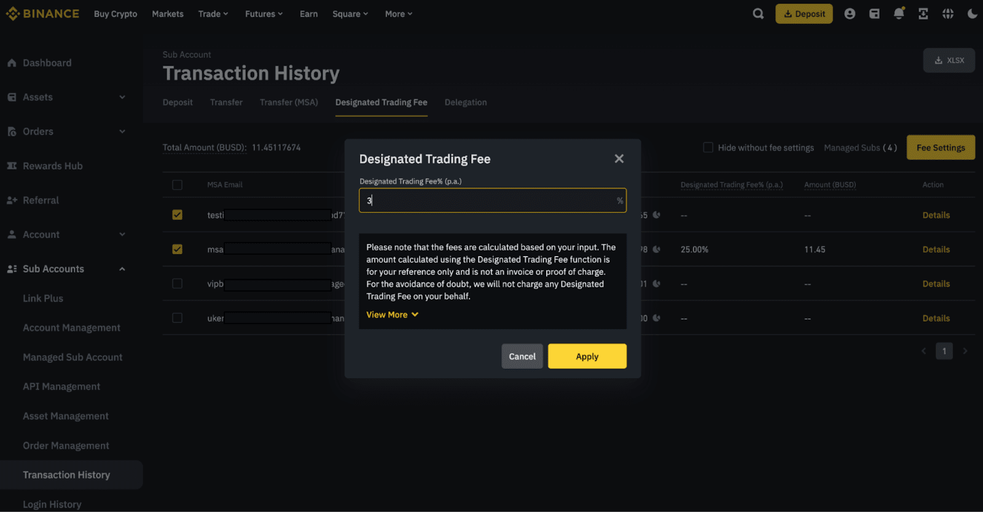Open the Transfer (MSA) tab
The image size is (983, 512).
click(x=289, y=103)
